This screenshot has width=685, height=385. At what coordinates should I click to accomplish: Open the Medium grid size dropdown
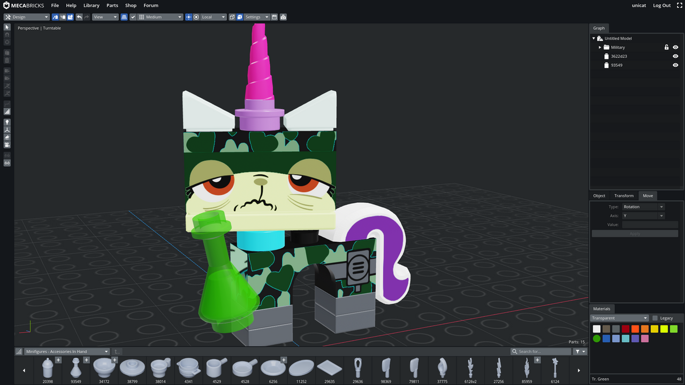pyautogui.click(x=161, y=17)
